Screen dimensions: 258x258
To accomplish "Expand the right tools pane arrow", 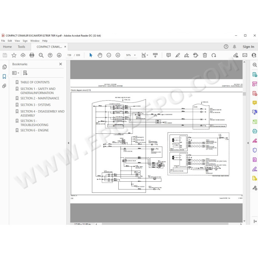I will coord(248,143).
